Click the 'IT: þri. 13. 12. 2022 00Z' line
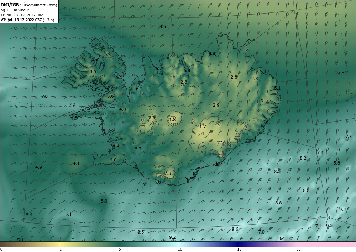Viewport: 356px width, 252px height. pyautogui.click(x=22, y=15)
